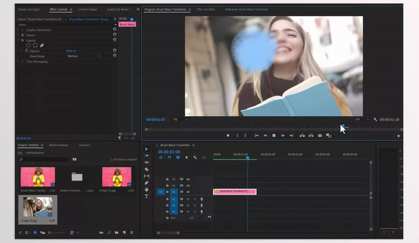
Task: Add a marker in the timeline
Action: coord(186,157)
